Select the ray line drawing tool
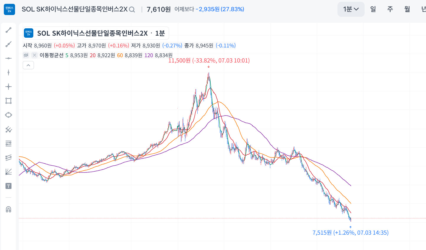Viewport: 426px width, 250px height. [x=9, y=44]
